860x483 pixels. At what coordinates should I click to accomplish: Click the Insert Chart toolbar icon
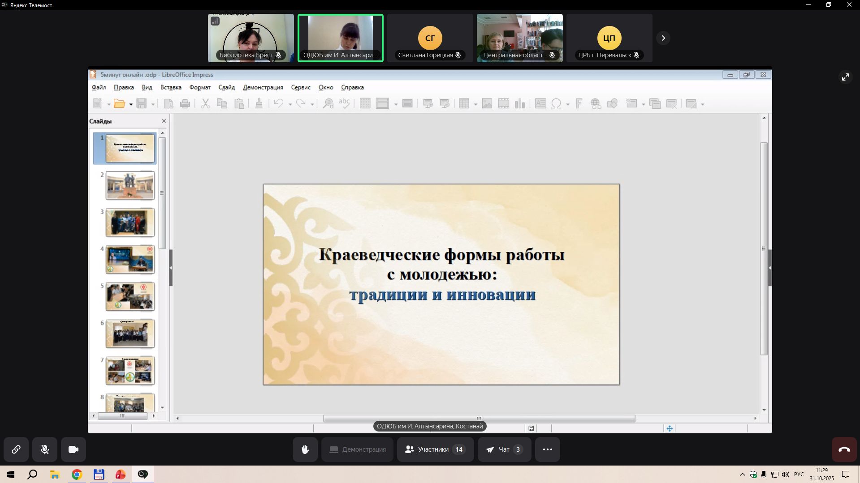pos(520,104)
